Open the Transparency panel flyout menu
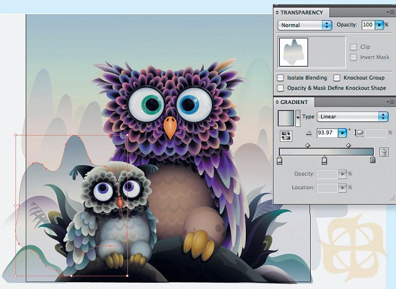Image resolution: width=396 pixels, height=289 pixels. tap(390, 12)
